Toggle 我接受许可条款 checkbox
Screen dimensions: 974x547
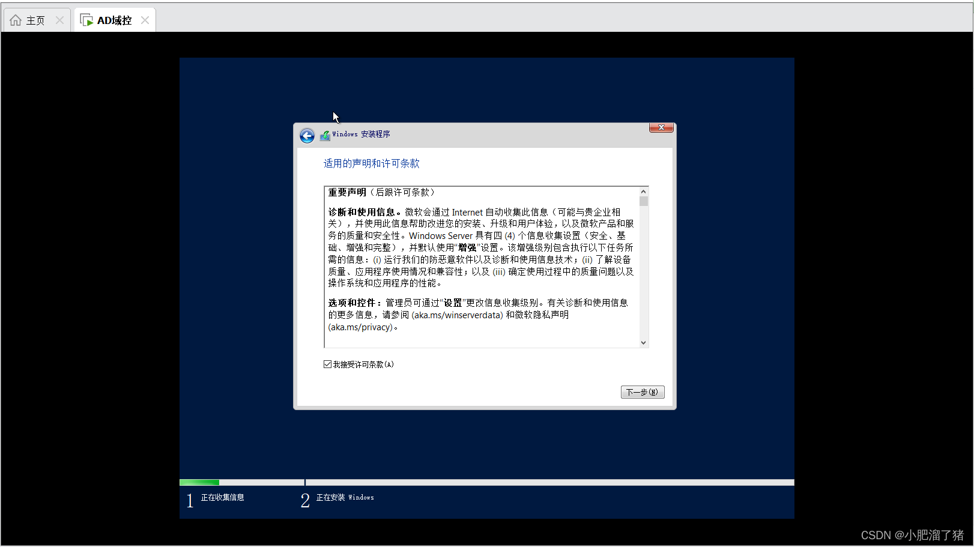[327, 364]
